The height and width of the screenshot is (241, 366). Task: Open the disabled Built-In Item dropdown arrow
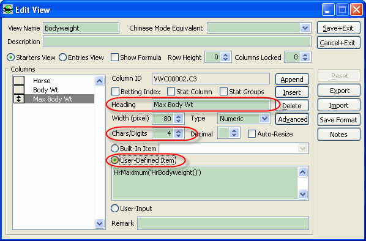pos(303,149)
